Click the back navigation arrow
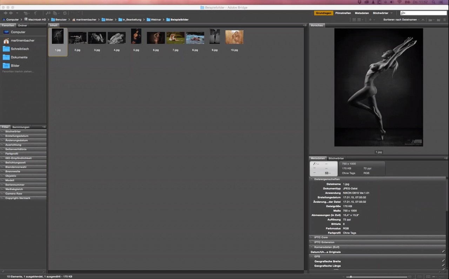The image size is (449, 279). coord(5,13)
